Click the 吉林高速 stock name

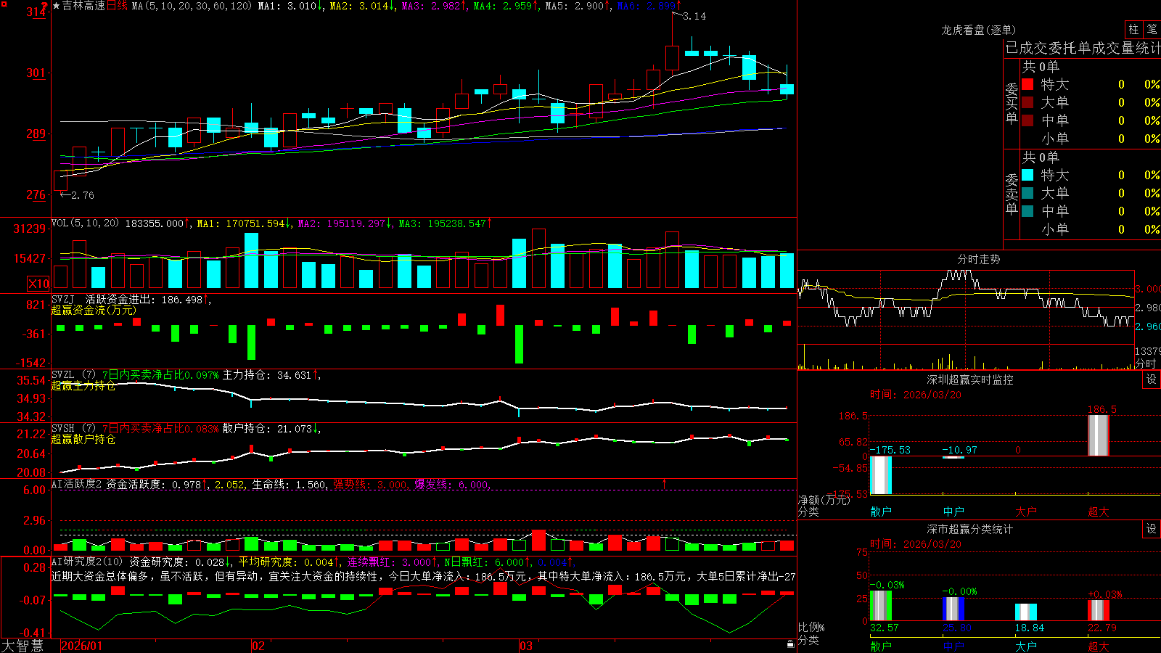point(83,6)
